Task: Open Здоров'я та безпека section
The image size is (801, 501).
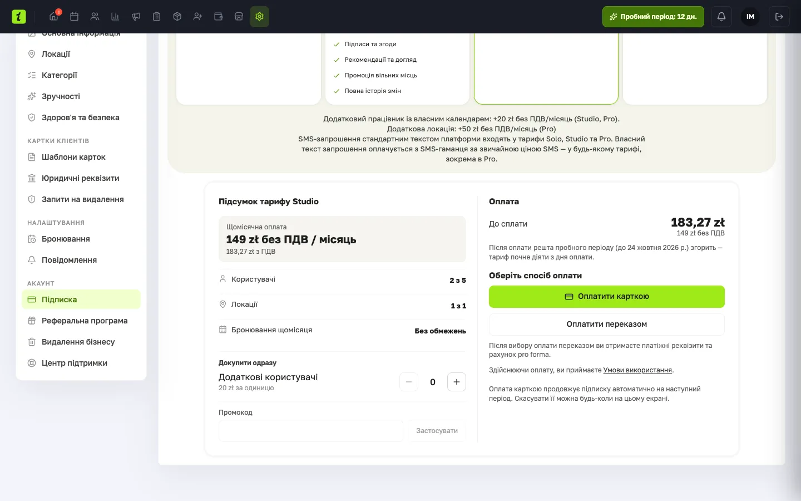Action: click(81, 117)
